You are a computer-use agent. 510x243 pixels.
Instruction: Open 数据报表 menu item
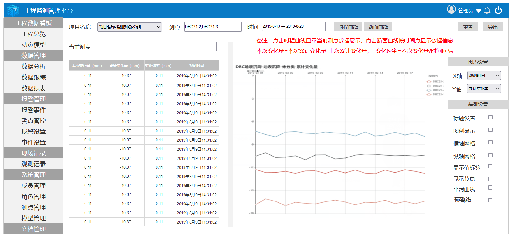coord(33,88)
